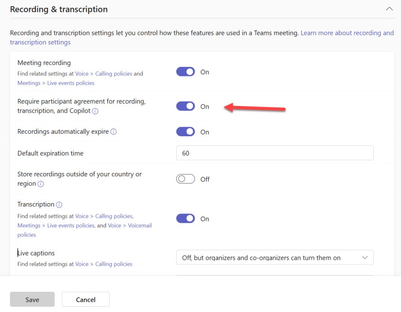This screenshot has height=312, width=401.
Task: Click info icon beside Recordings automatically expire
Action: pyautogui.click(x=113, y=131)
